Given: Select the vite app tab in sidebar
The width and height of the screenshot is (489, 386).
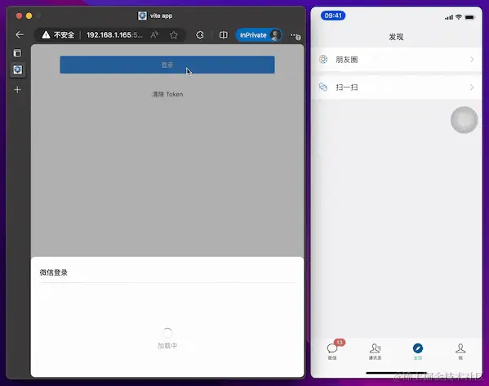Looking at the screenshot, I should pyautogui.click(x=17, y=70).
